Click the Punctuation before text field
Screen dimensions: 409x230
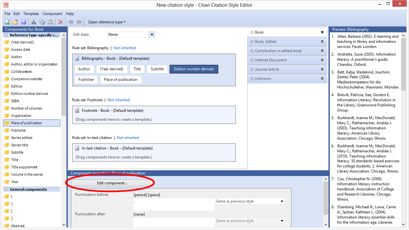tap(174, 204)
